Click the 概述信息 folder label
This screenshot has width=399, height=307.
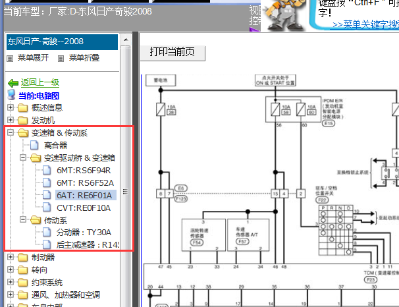pos(47,107)
